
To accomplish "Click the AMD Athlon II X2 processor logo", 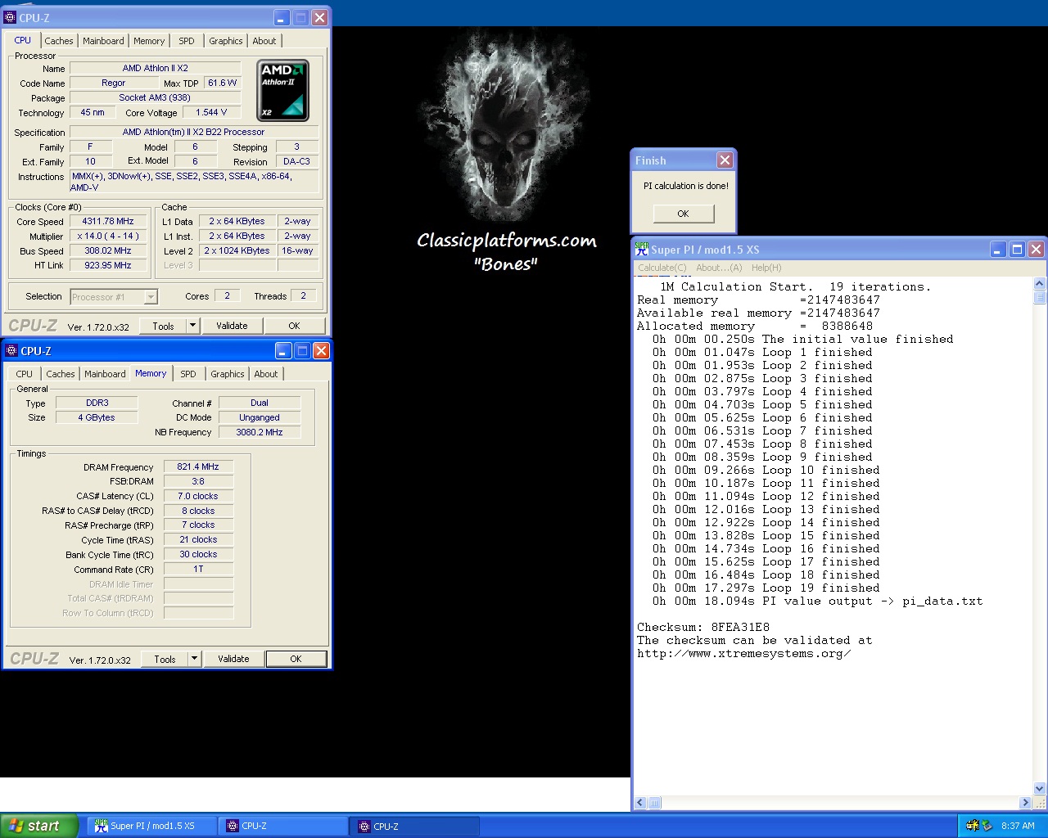I will [282, 90].
